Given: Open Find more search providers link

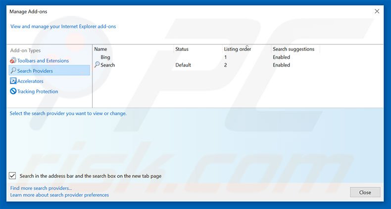Looking at the screenshot, I should coord(41,188).
